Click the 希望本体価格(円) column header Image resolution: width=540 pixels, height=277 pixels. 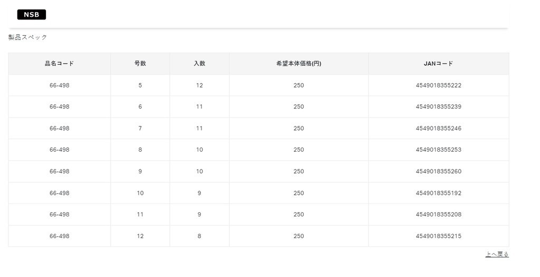298,64
